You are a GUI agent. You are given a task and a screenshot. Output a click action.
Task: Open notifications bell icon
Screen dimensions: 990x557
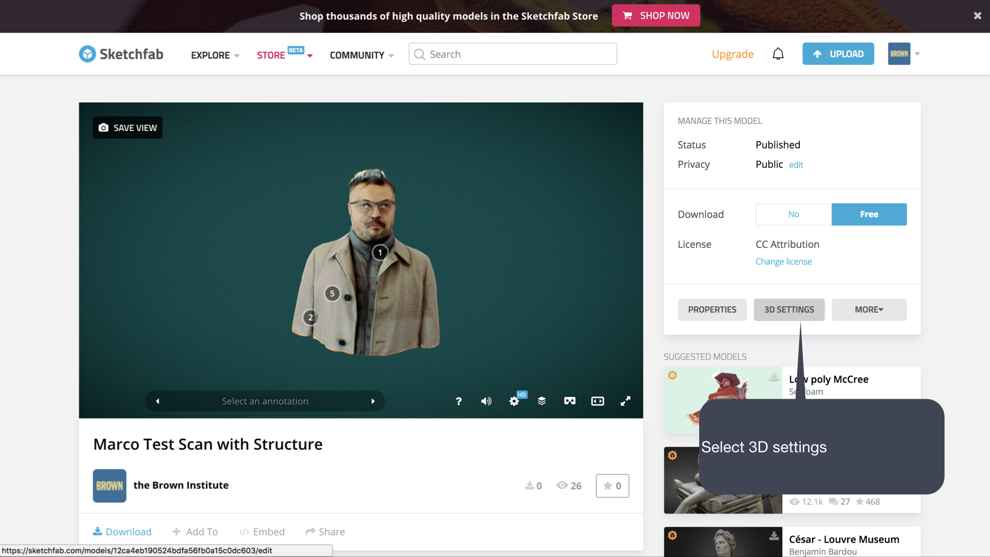click(x=778, y=54)
